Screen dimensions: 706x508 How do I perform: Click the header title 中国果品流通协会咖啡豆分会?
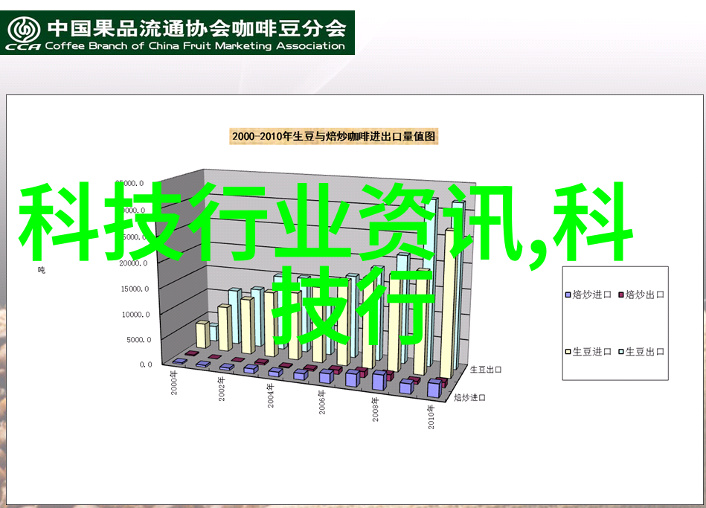(x=196, y=28)
